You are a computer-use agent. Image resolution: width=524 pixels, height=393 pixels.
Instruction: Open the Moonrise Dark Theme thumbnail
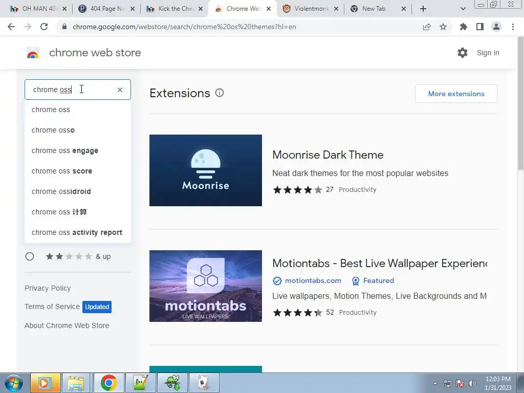pos(206,170)
